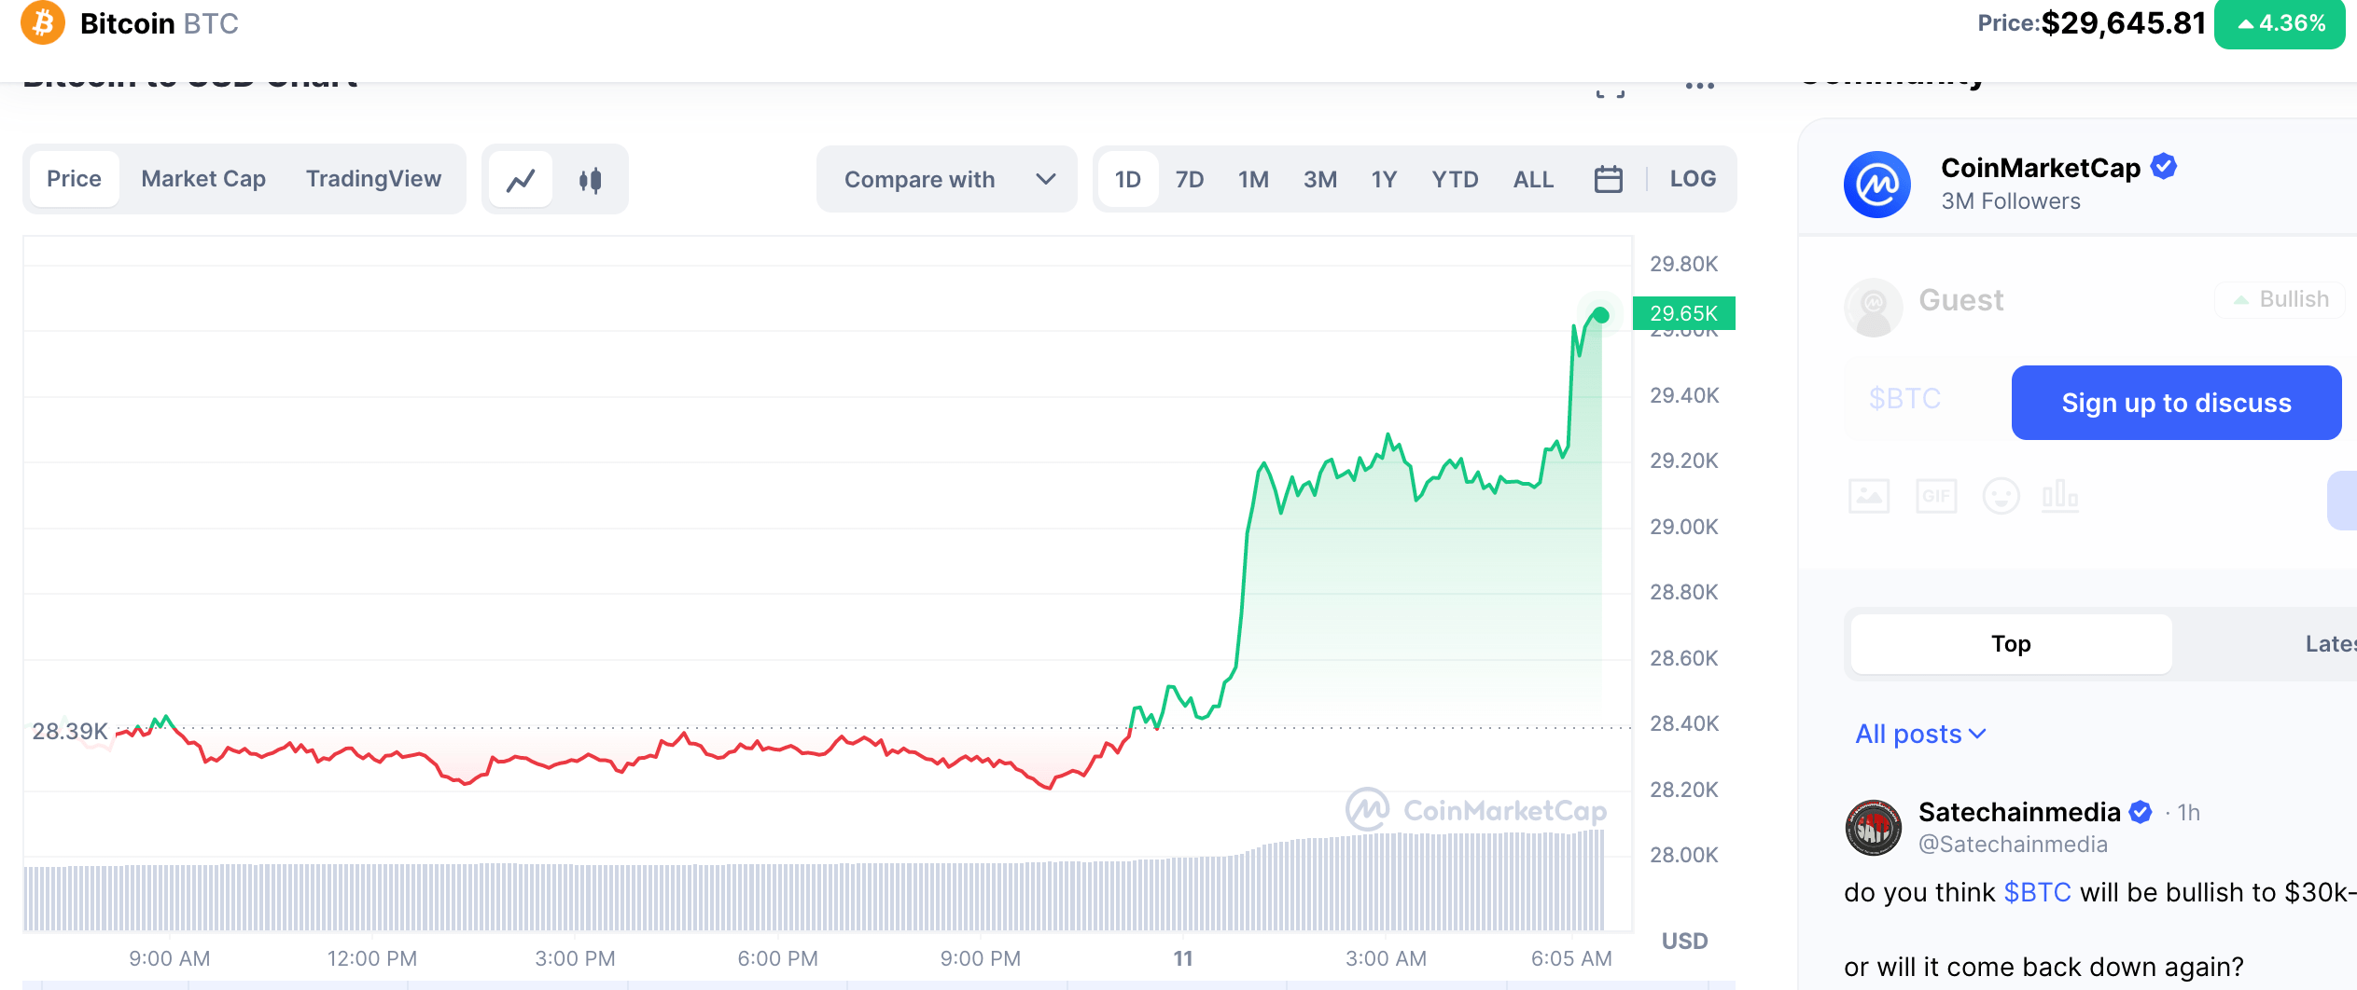
Task: Select the ALL time range
Action: (1533, 179)
